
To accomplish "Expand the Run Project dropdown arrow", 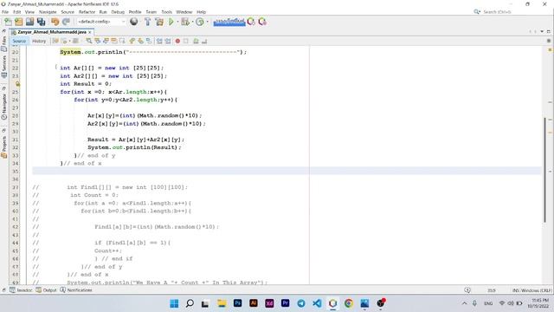I will (x=177, y=22).
